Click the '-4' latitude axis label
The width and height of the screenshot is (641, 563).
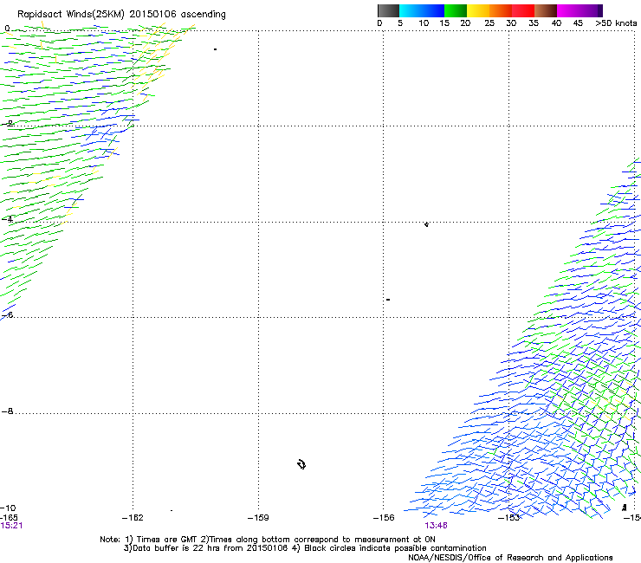click(x=8, y=219)
